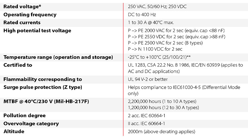The width and height of the screenshot is (248, 137).
Task: Click the Rated currents row label
Action: coord(22,23)
